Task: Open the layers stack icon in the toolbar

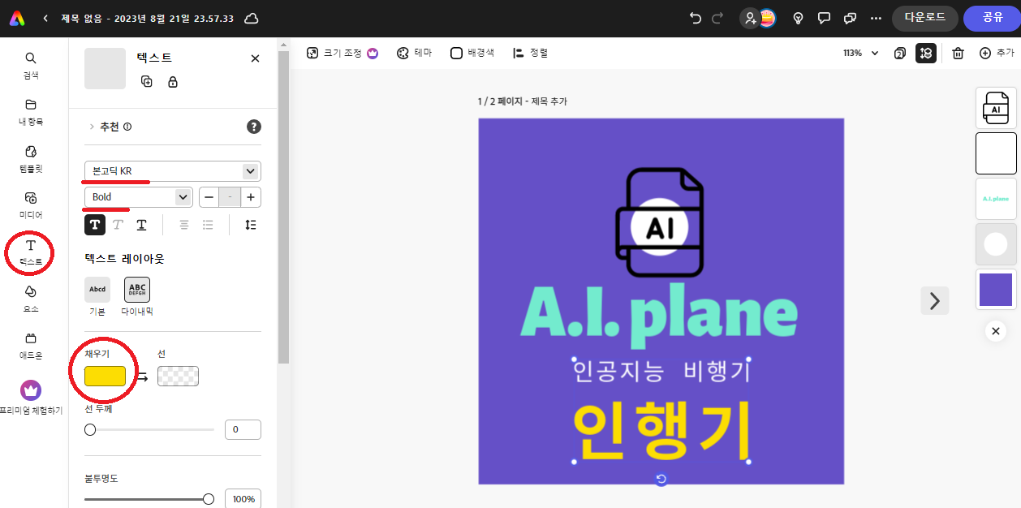Action: (900, 53)
